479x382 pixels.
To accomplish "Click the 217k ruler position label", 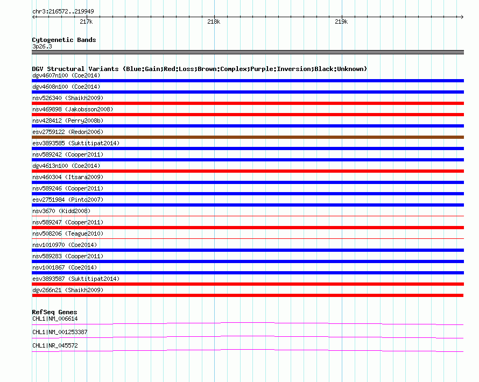I will [x=86, y=22].
